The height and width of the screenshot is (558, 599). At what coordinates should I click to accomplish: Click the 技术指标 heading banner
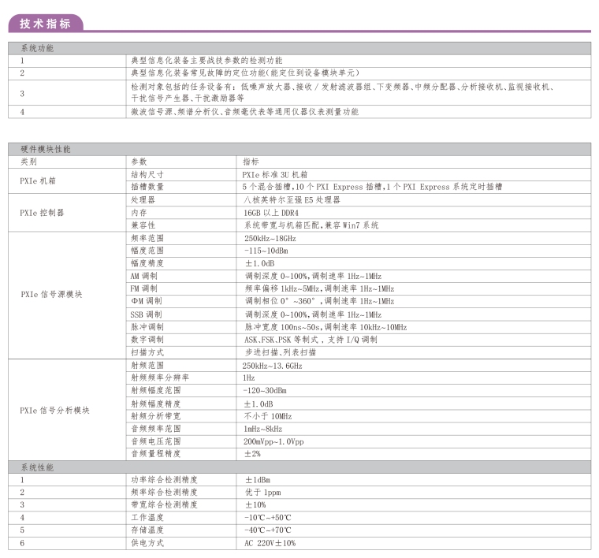pyautogui.click(x=45, y=23)
